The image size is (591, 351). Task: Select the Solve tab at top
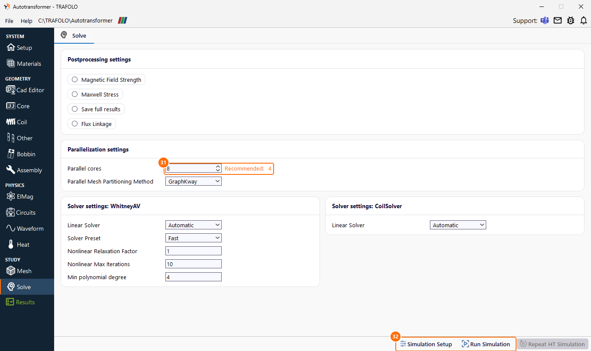[74, 35]
